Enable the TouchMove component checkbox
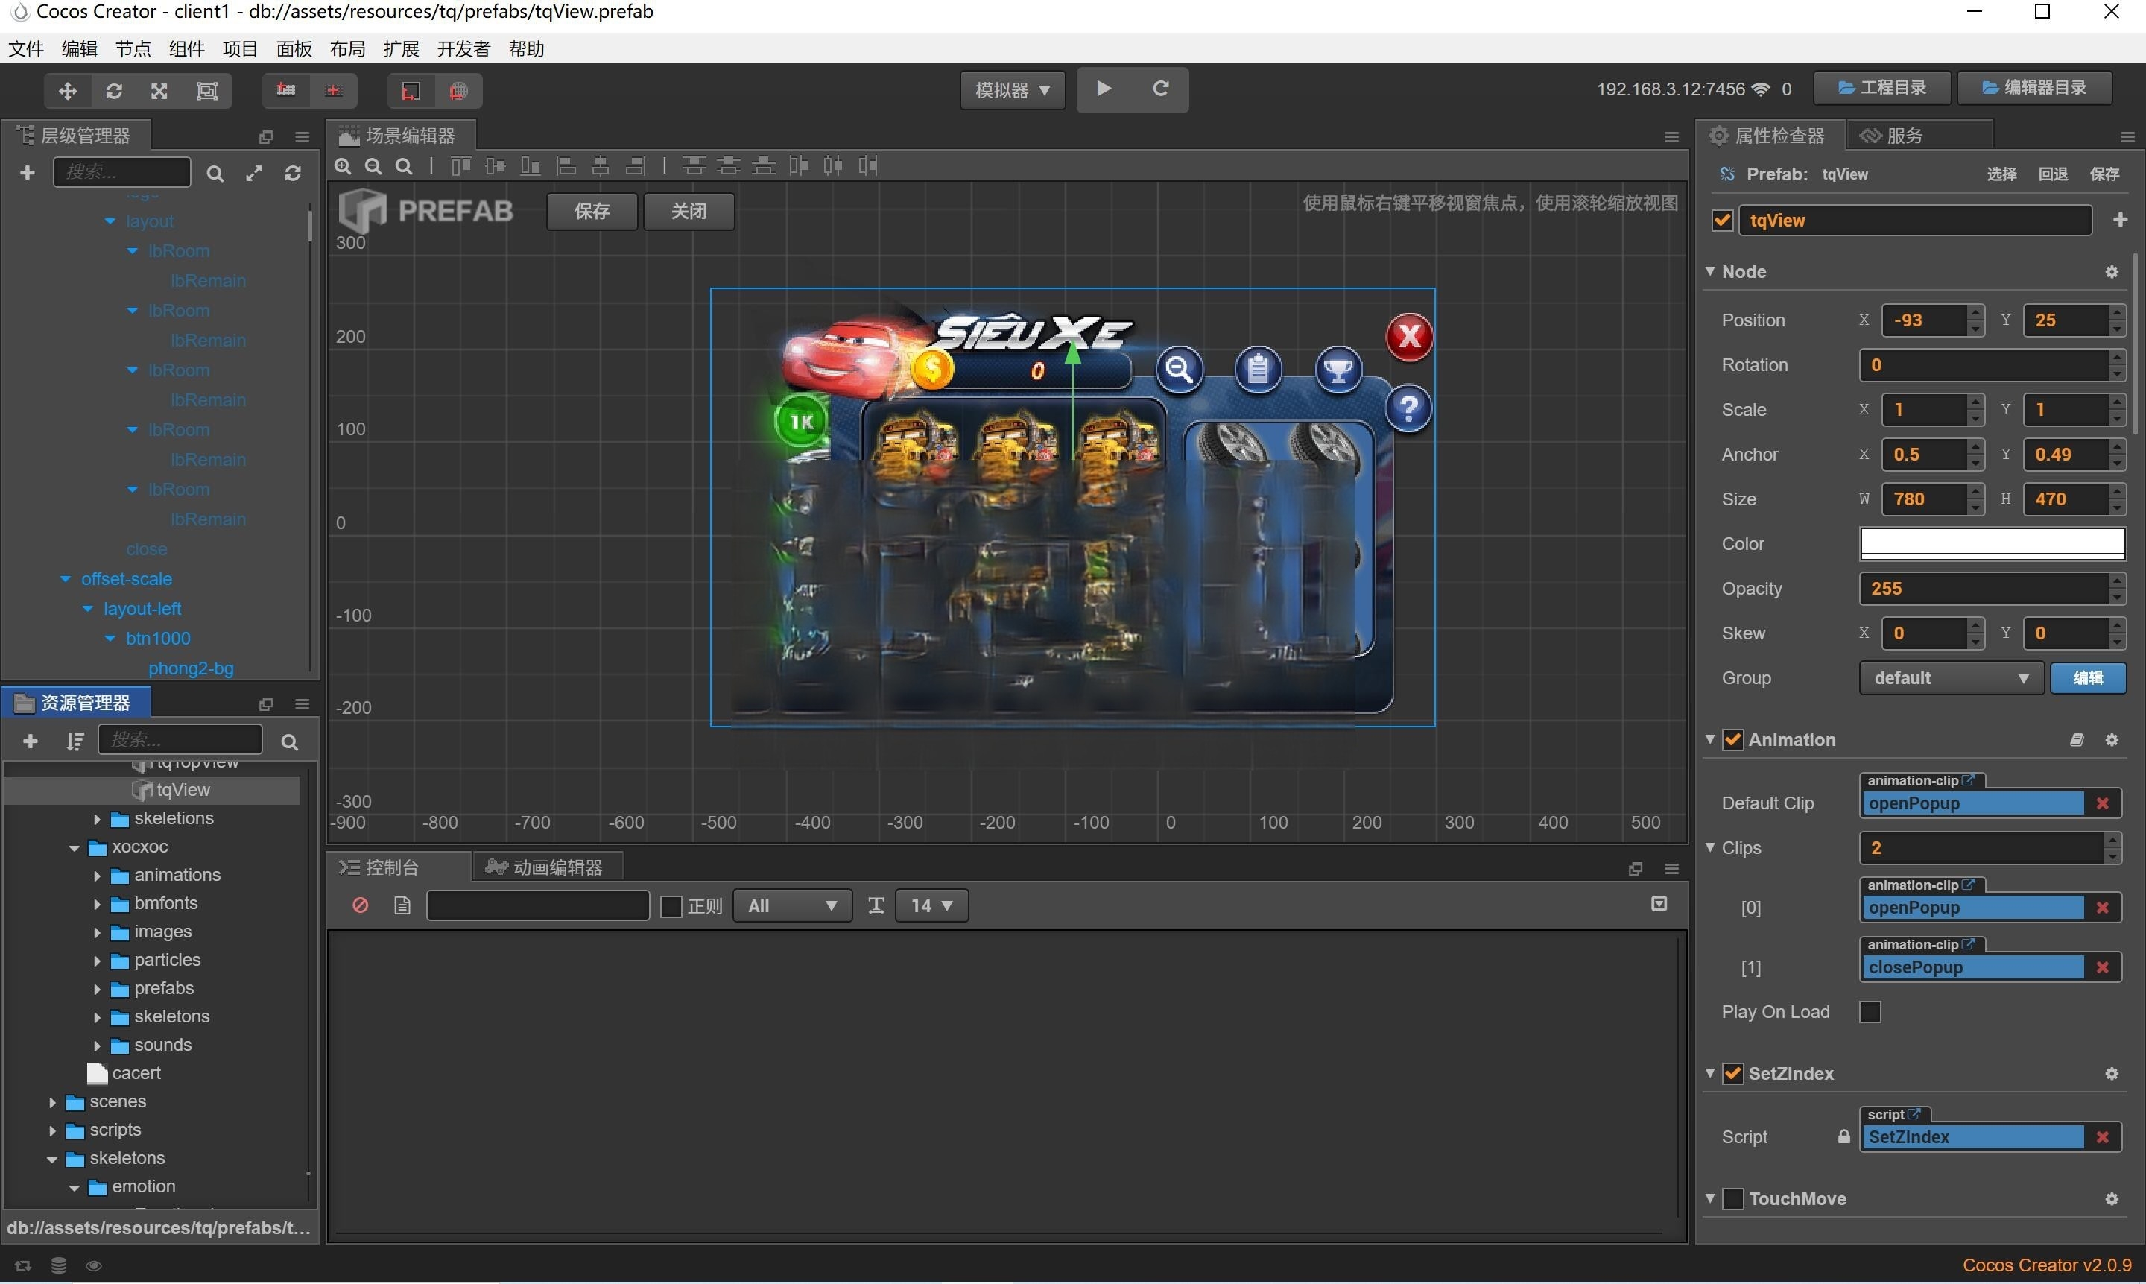Image resolution: width=2146 pixels, height=1284 pixels. [1732, 1198]
